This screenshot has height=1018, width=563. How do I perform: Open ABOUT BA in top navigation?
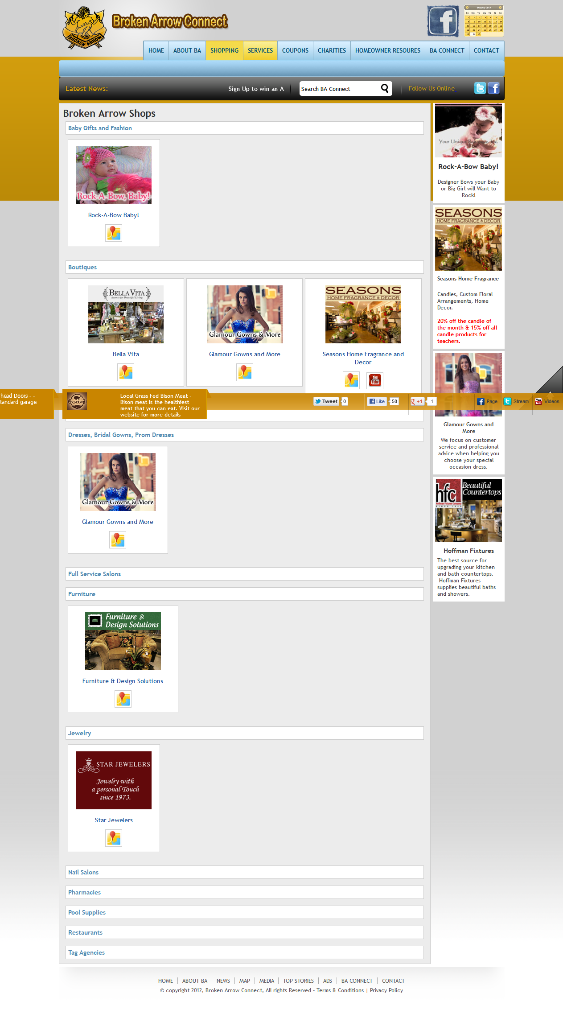tap(187, 50)
